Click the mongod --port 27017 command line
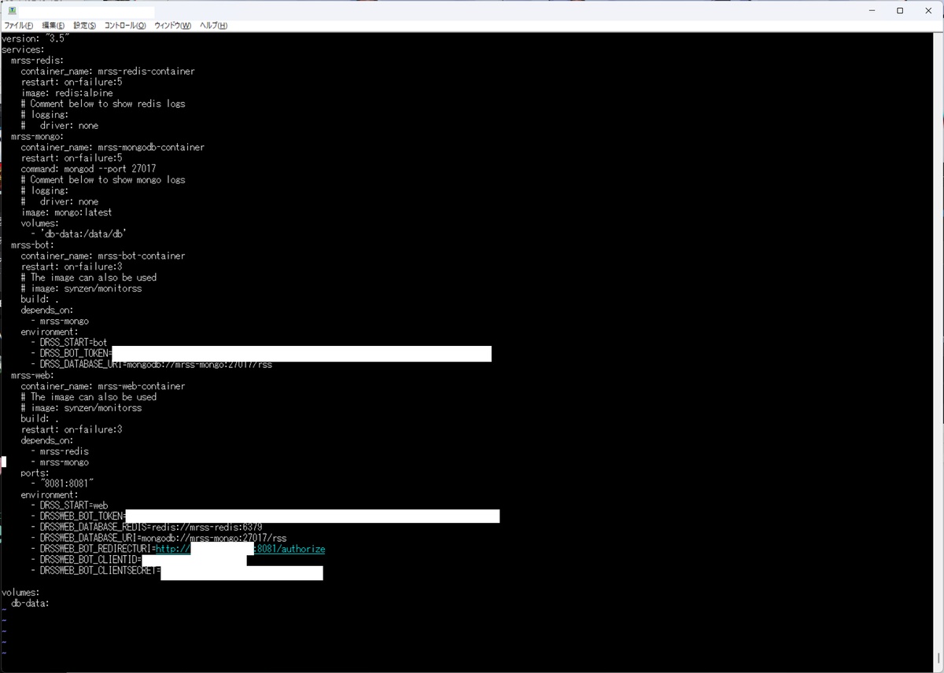The height and width of the screenshot is (673, 944). [x=89, y=169]
